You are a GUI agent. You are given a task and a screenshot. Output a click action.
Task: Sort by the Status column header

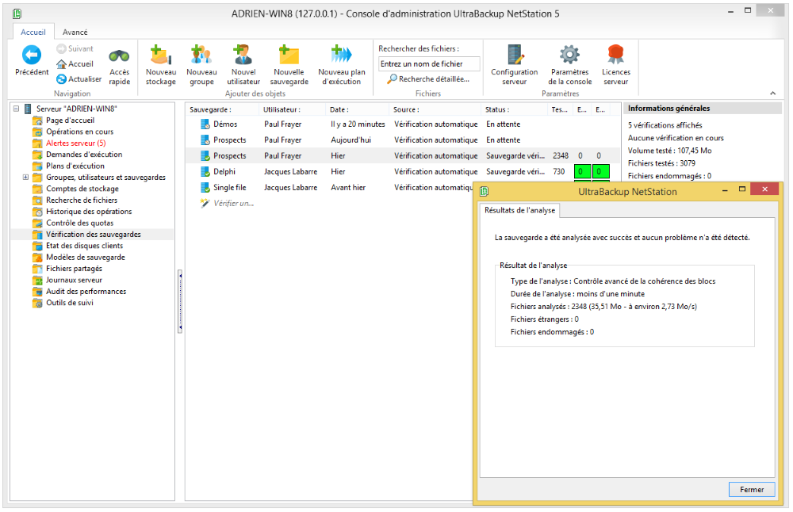pyautogui.click(x=514, y=109)
